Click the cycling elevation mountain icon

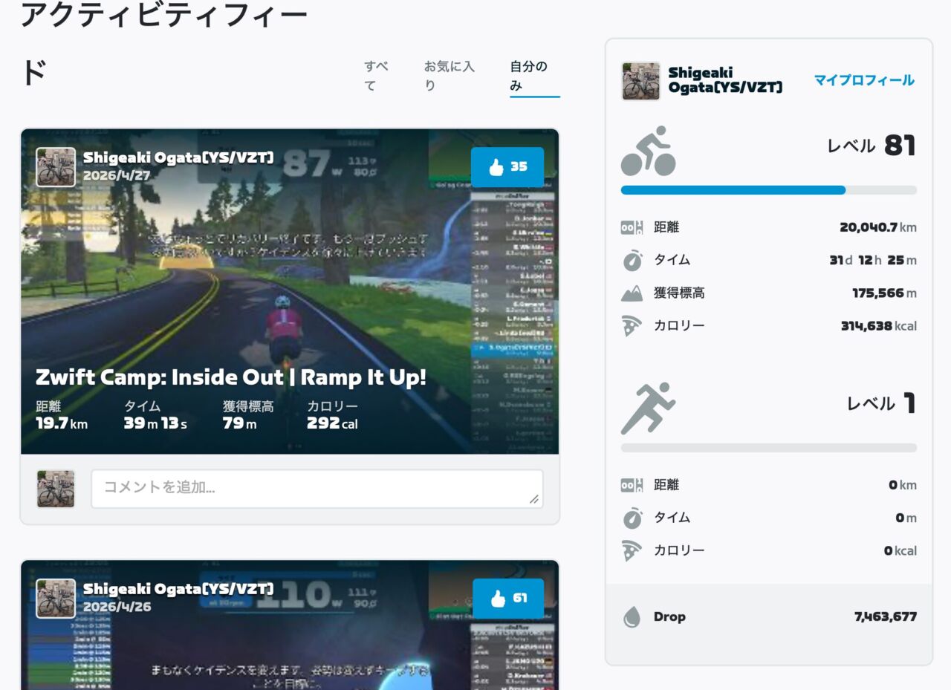pos(632,293)
